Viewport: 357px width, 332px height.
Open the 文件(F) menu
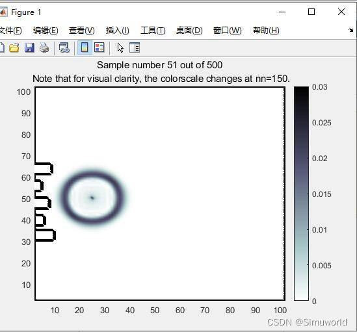10,31
